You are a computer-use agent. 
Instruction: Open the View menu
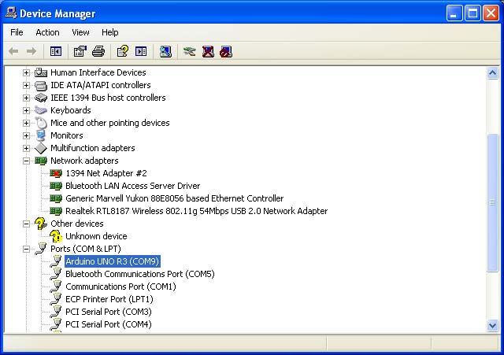pyautogui.click(x=80, y=32)
